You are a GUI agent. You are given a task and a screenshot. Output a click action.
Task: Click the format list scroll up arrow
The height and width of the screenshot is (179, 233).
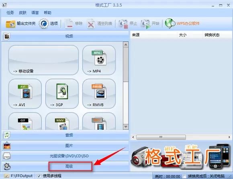(x=126, y=45)
